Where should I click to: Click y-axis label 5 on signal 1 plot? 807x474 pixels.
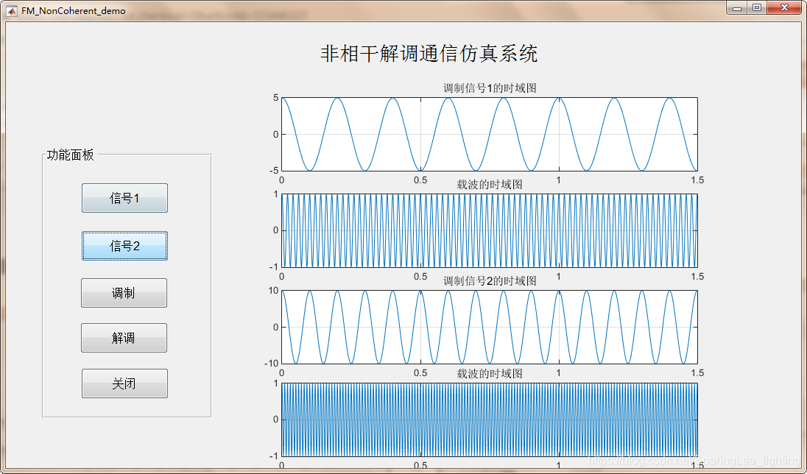(276, 98)
